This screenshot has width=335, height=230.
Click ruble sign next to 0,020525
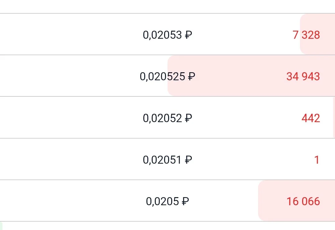[191, 77]
